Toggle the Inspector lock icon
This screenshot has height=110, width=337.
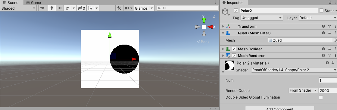(330, 2)
